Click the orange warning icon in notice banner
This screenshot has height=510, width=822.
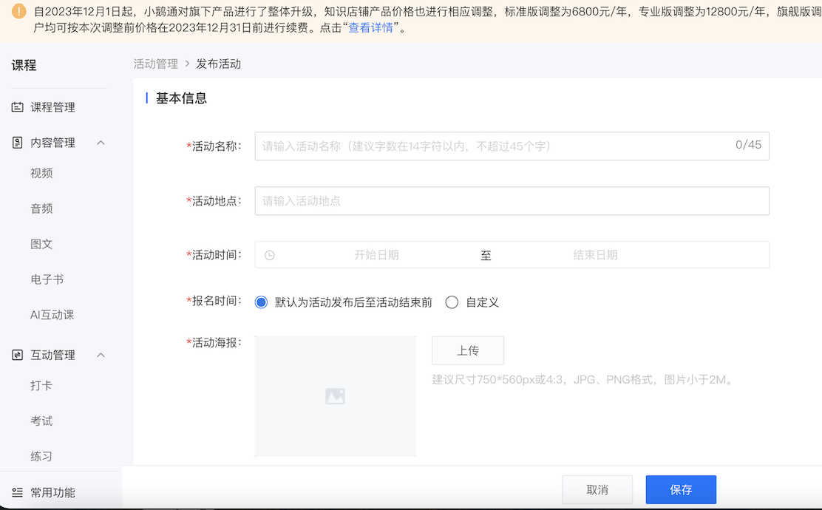19,11
